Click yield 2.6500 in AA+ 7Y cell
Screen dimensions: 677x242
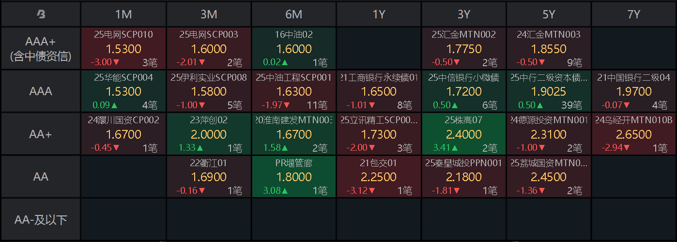pos(634,134)
